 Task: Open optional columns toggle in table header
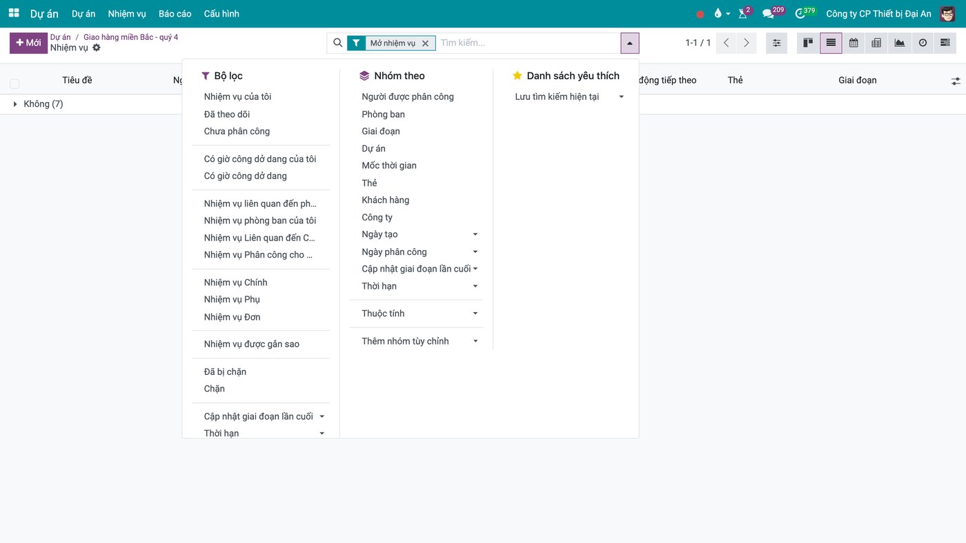[x=956, y=81]
